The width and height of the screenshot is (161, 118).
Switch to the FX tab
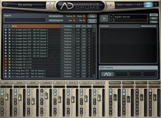[139, 5]
